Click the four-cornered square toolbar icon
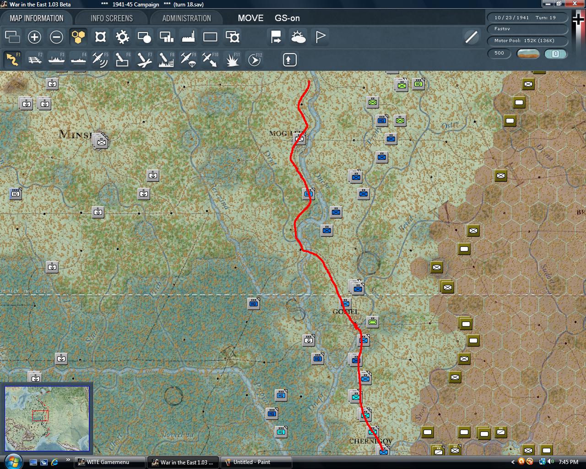 (x=100, y=37)
